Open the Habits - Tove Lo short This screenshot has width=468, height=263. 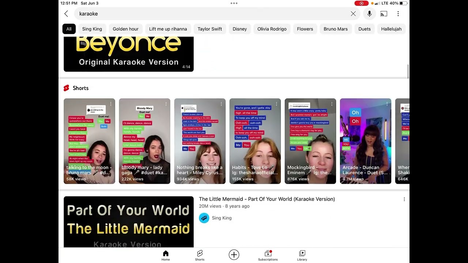(255, 141)
